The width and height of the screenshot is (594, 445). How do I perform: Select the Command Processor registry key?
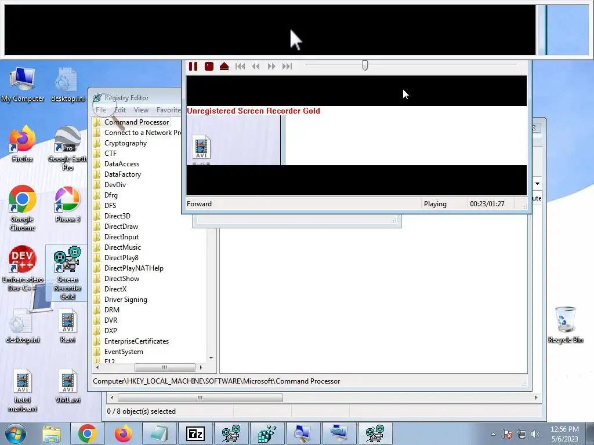(x=136, y=122)
